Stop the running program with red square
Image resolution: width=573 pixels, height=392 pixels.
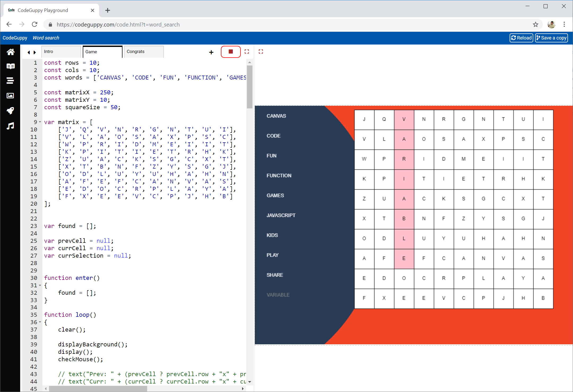pyautogui.click(x=230, y=52)
